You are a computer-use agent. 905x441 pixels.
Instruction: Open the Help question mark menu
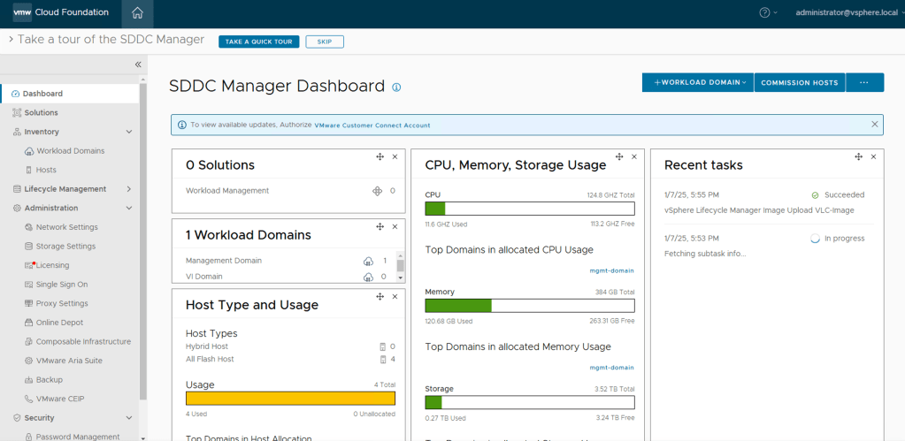click(x=765, y=12)
